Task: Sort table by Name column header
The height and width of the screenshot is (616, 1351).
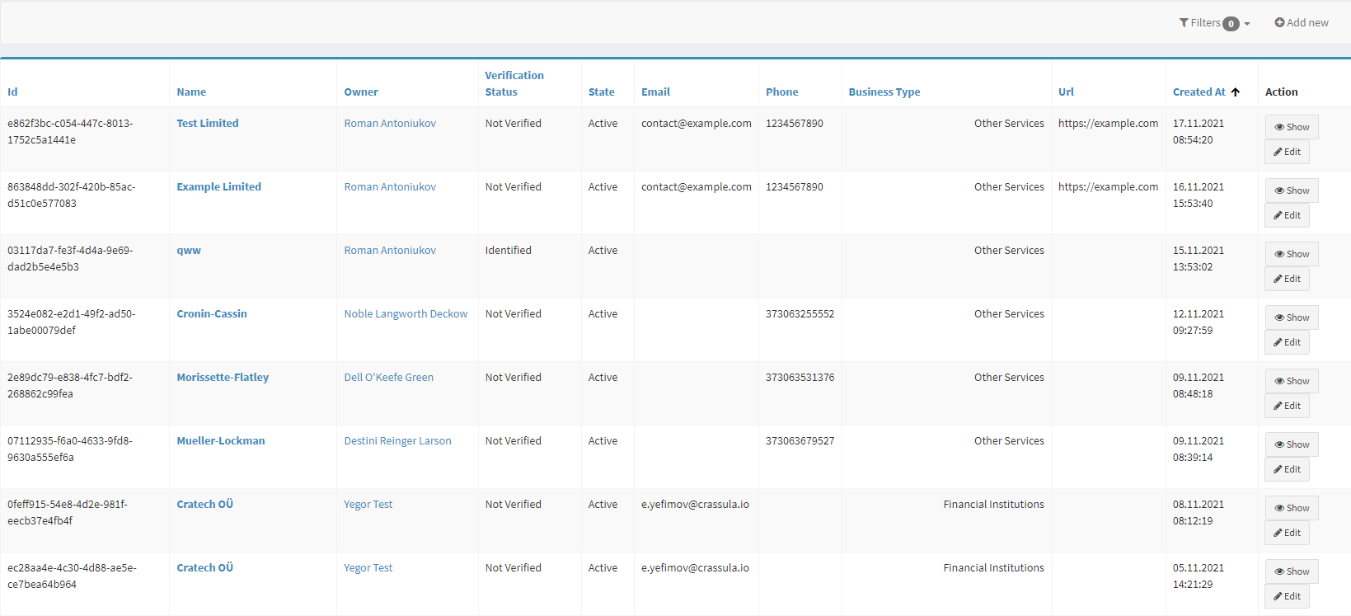Action: pos(191,92)
